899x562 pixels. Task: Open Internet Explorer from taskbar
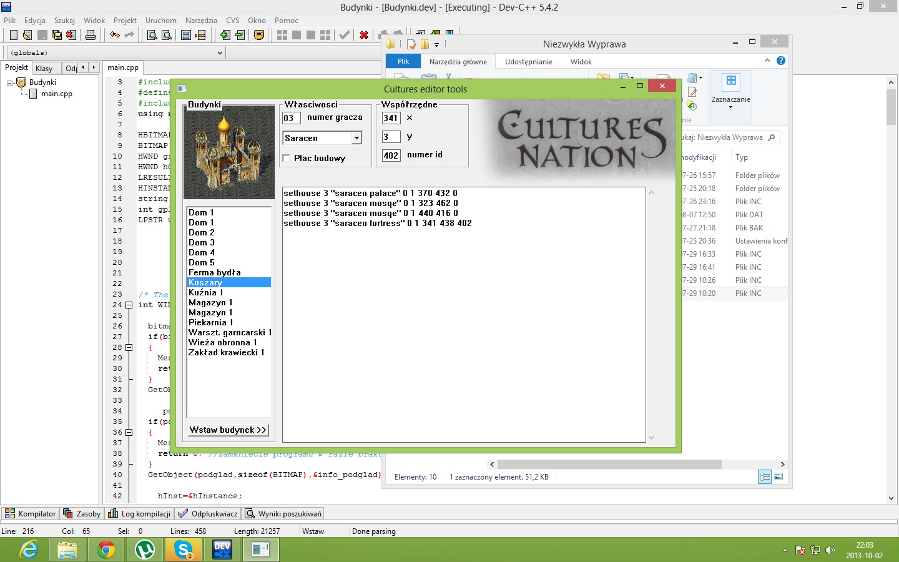[29, 550]
